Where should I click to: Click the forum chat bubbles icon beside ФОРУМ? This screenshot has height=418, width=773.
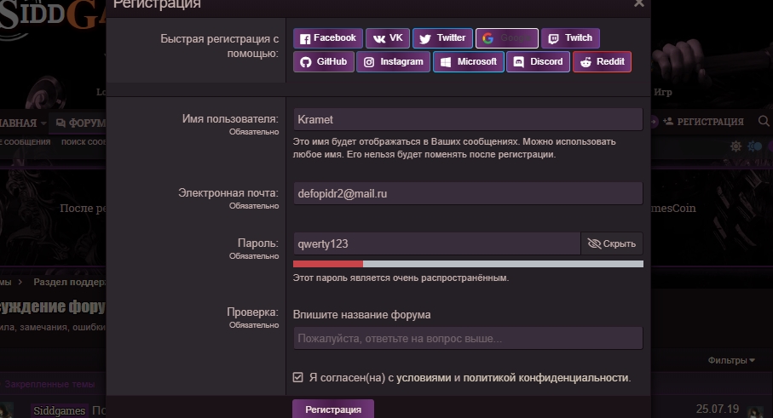pyautogui.click(x=61, y=123)
